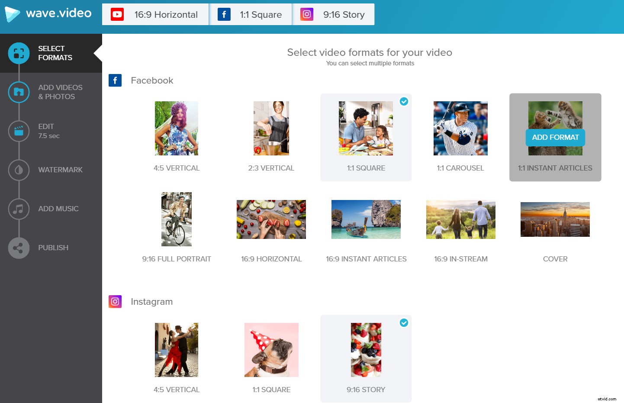Click the Publish share icon

pyautogui.click(x=18, y=248)
